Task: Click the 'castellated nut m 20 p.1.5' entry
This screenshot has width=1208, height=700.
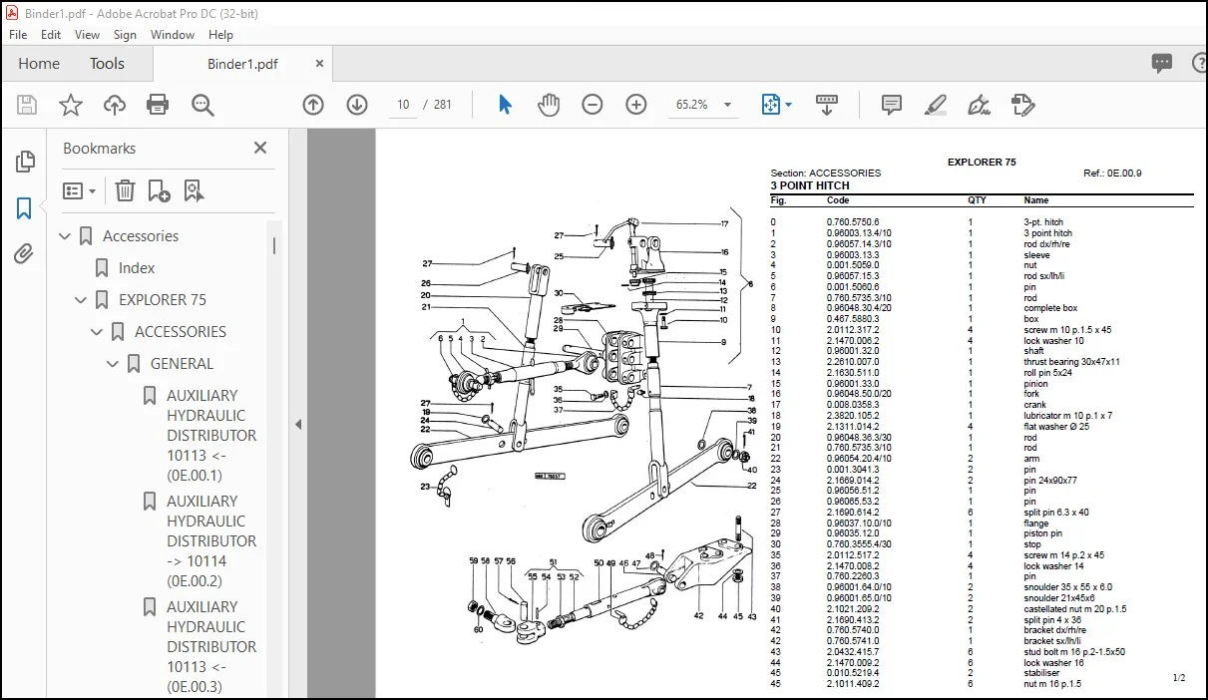Action: point(1074,609)
